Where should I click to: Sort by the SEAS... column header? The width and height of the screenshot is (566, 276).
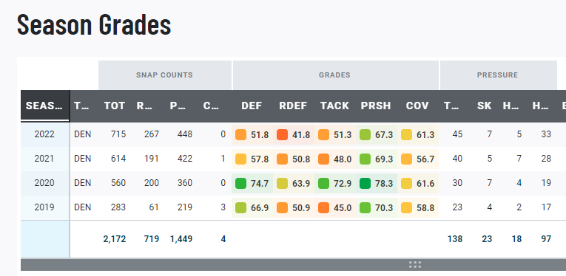[45, 106]
